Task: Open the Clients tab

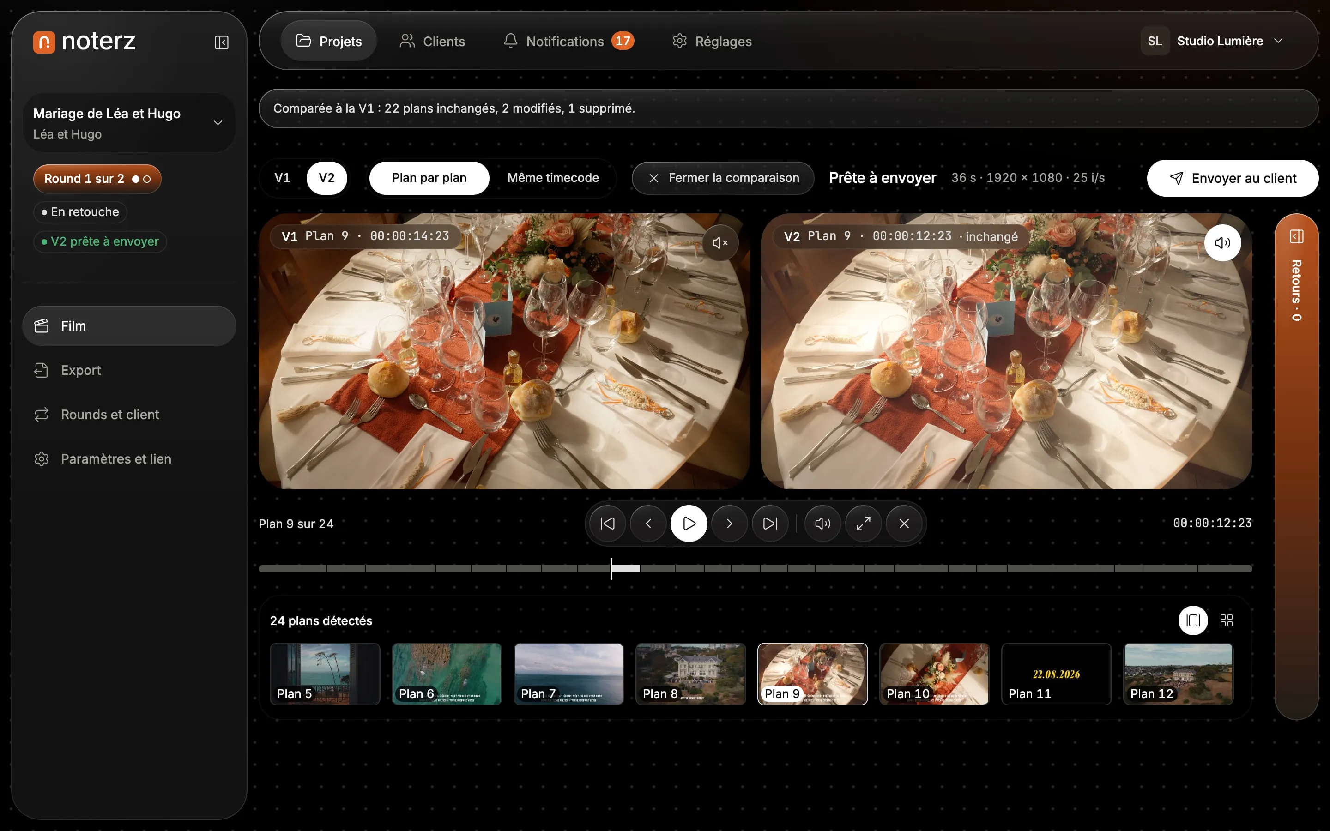Action: (x=433, y=41)
